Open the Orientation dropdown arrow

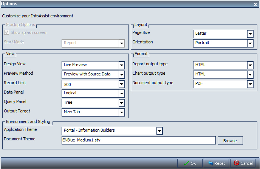250,43
